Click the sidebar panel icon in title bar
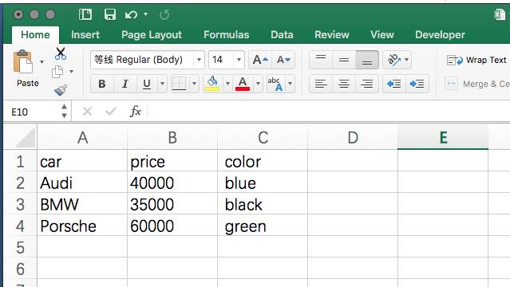 pos(85,14)
